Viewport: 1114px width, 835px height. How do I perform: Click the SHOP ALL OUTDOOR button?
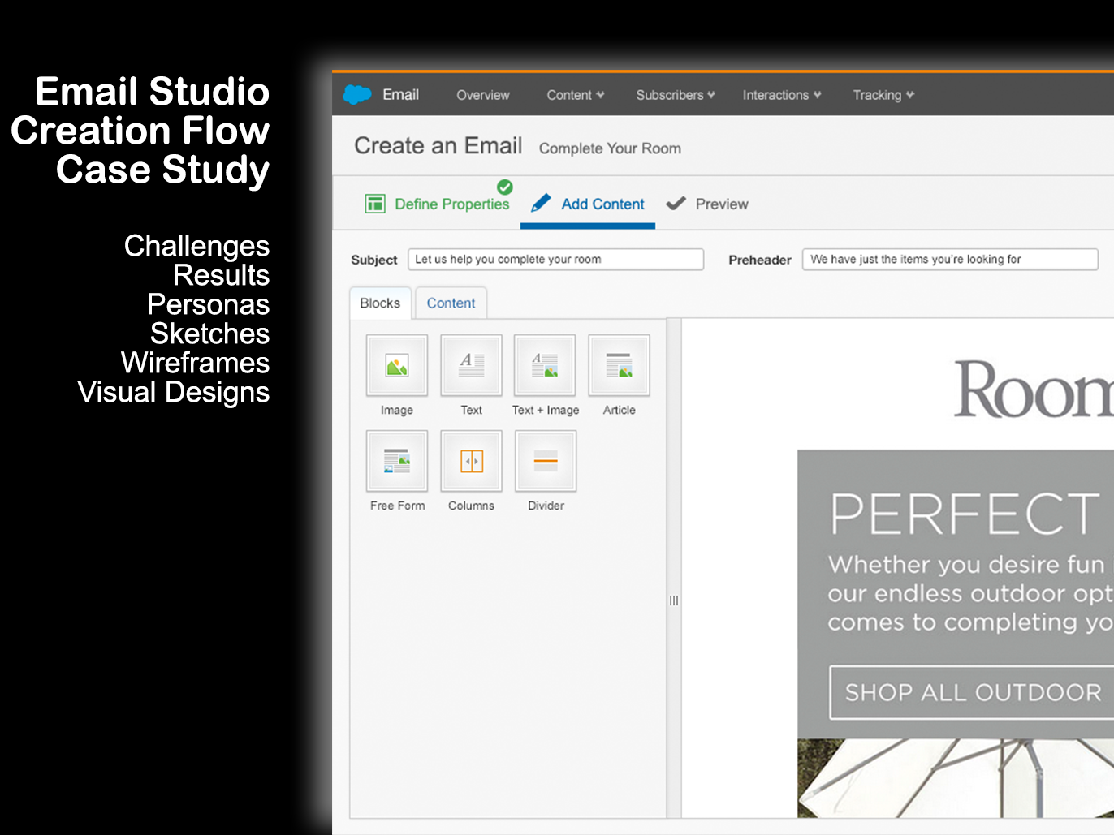click(x=971, y=692)
